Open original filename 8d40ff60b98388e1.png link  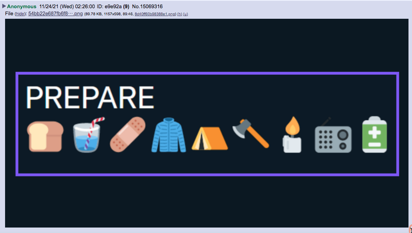pyautogui.click(x=155, y=14)
